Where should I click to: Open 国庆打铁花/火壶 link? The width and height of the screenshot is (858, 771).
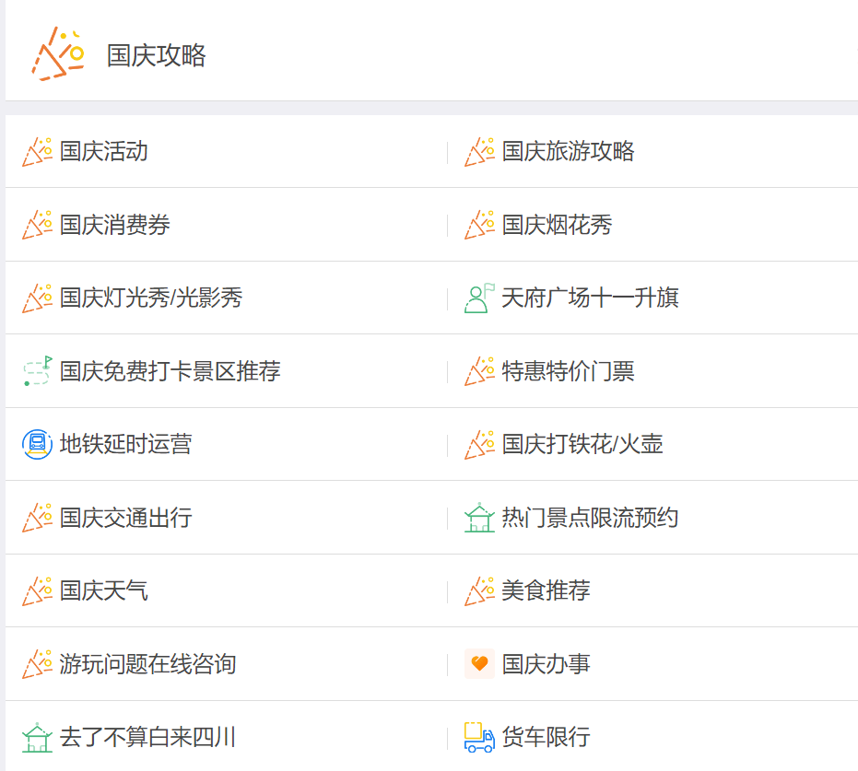[x=582, y=444]
